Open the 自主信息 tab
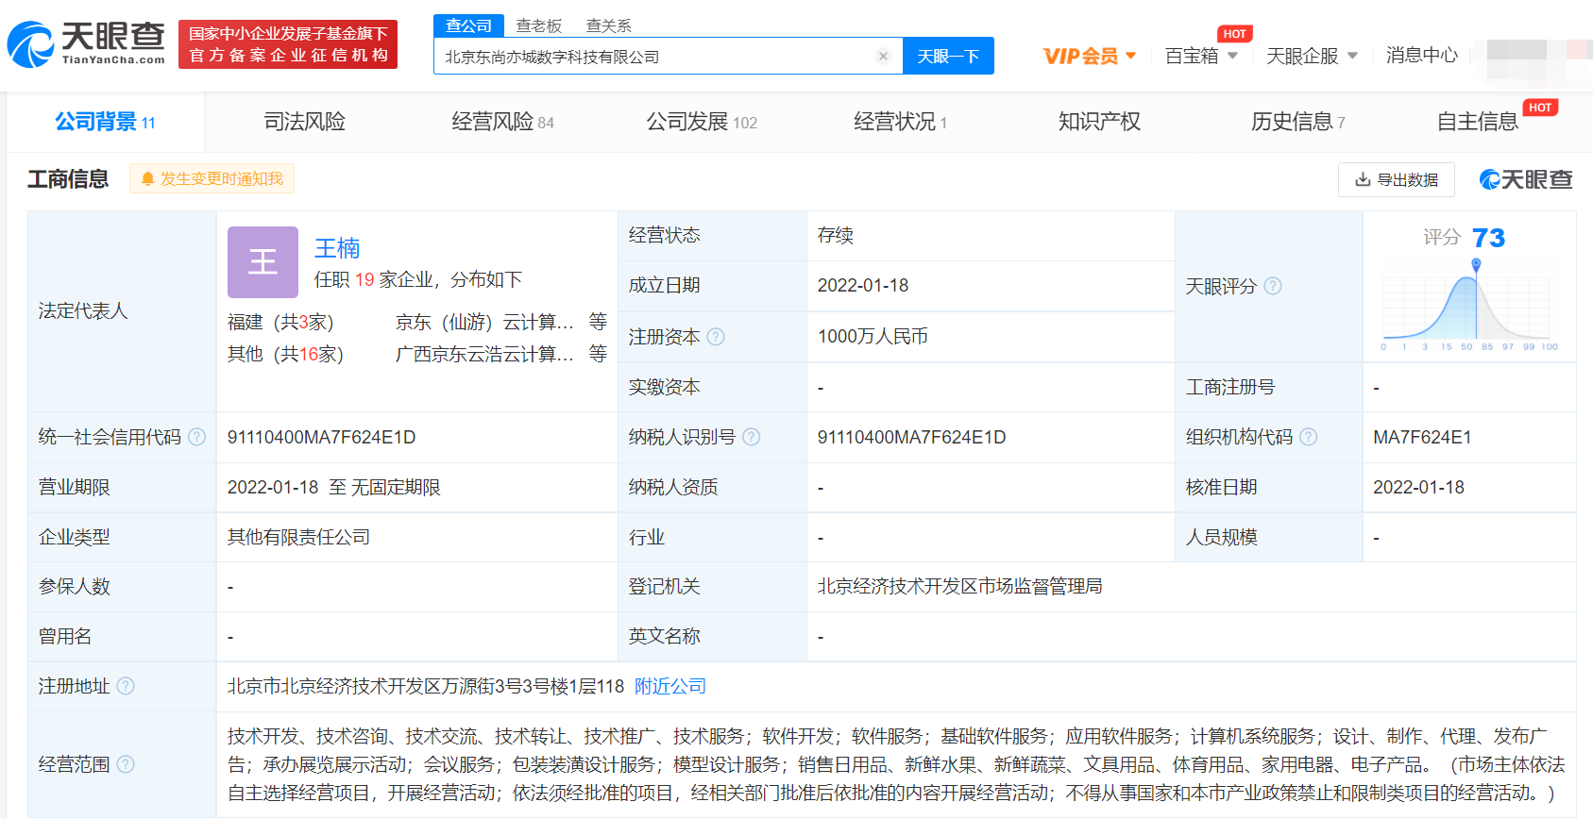This screenshot has width=1593, height=819. pyautogui.click(x=1478, y=122)
